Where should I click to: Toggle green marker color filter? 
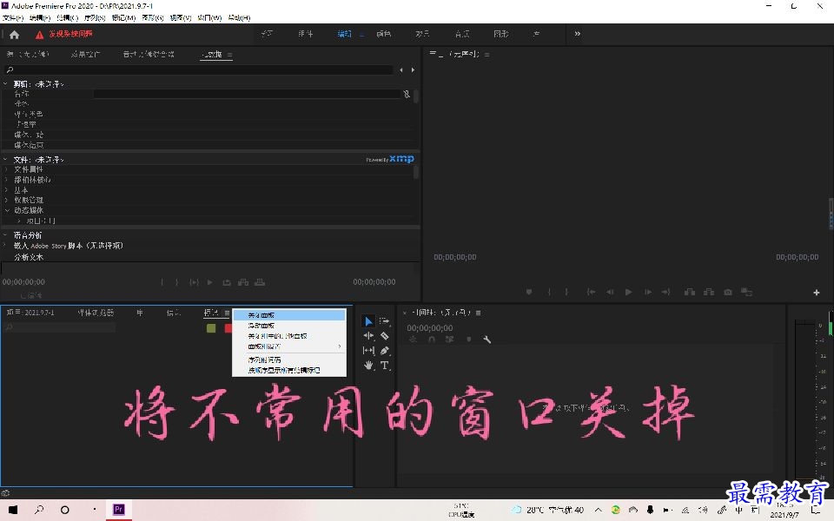(211, 328)
